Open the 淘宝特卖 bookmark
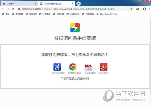 coord(17,14)
